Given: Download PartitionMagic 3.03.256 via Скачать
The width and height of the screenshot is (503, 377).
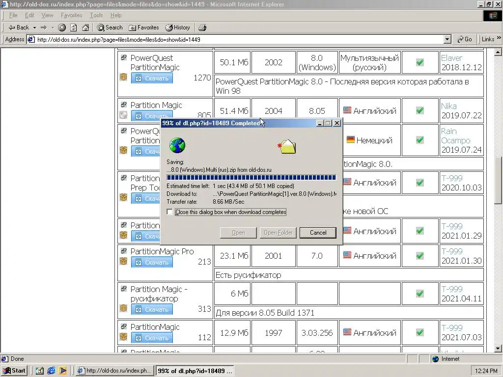Looking at the screenshot, I should coord(152,338).
